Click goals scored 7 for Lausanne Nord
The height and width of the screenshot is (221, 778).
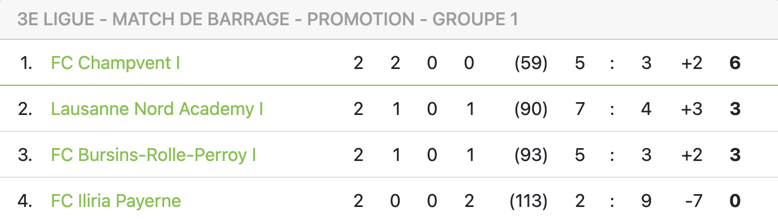580,109
